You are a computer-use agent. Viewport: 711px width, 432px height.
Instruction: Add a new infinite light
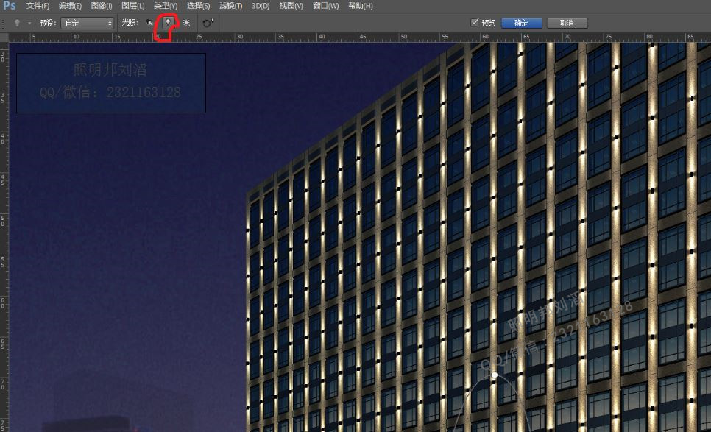(186, 23)
